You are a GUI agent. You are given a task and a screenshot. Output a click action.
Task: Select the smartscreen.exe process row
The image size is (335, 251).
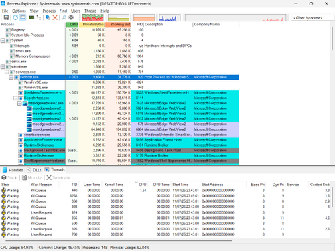click(119, 135)
